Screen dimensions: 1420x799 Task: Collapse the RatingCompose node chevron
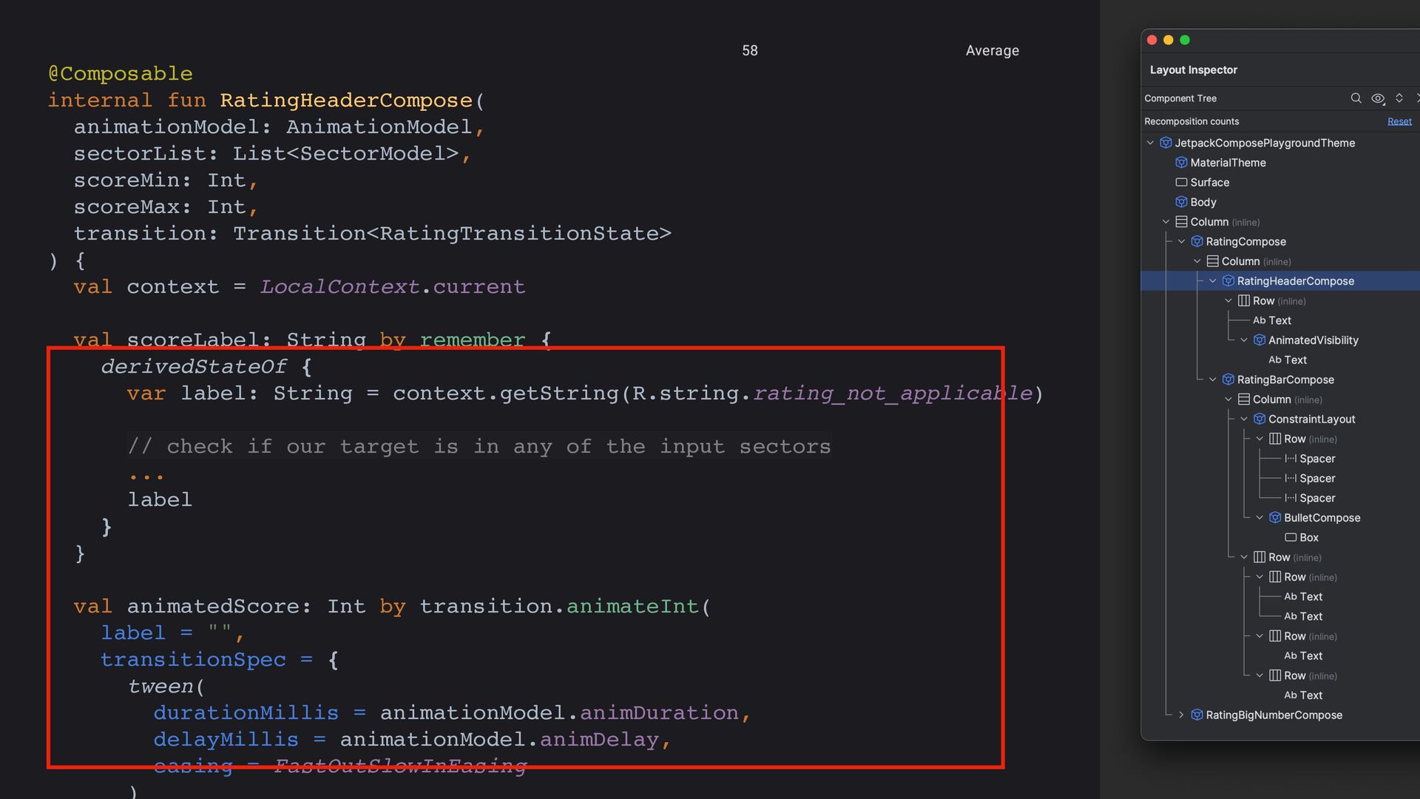(x=1182, y=242)
